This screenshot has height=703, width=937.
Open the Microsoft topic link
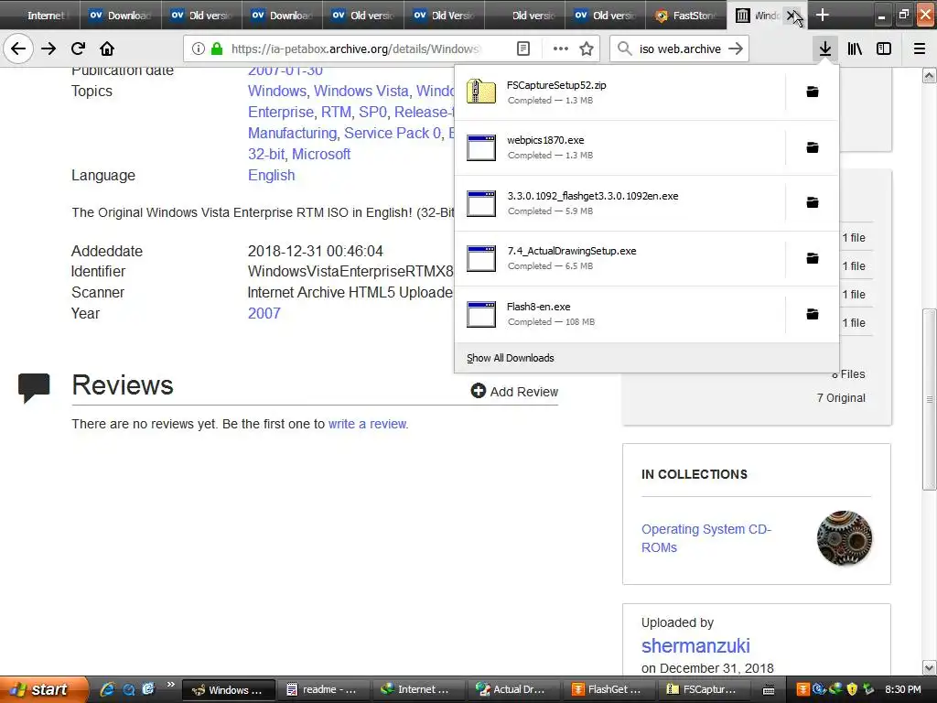321,154
